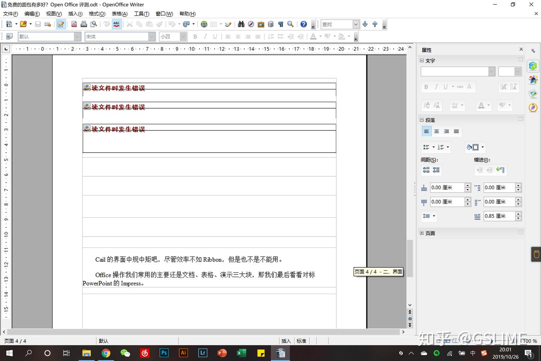Insert a hyperlink using the toolbar globe icon

pyautogui.click(x=204, y=24)
